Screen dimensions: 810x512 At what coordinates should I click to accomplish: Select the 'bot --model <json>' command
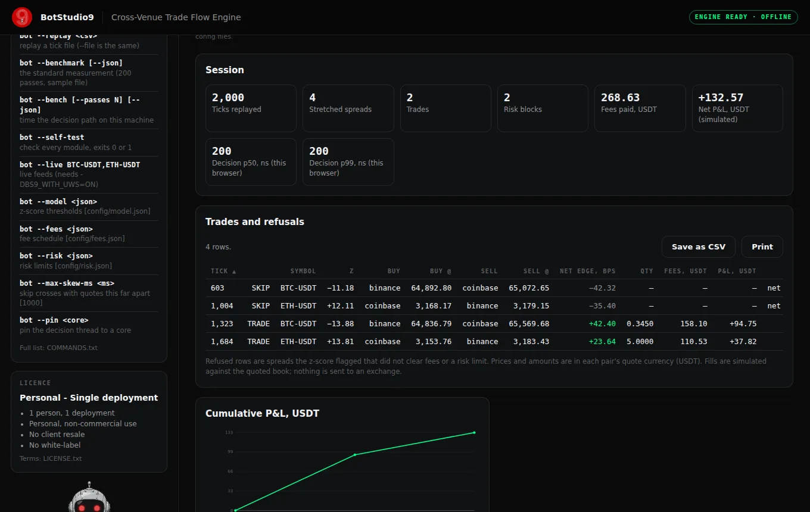89,206
